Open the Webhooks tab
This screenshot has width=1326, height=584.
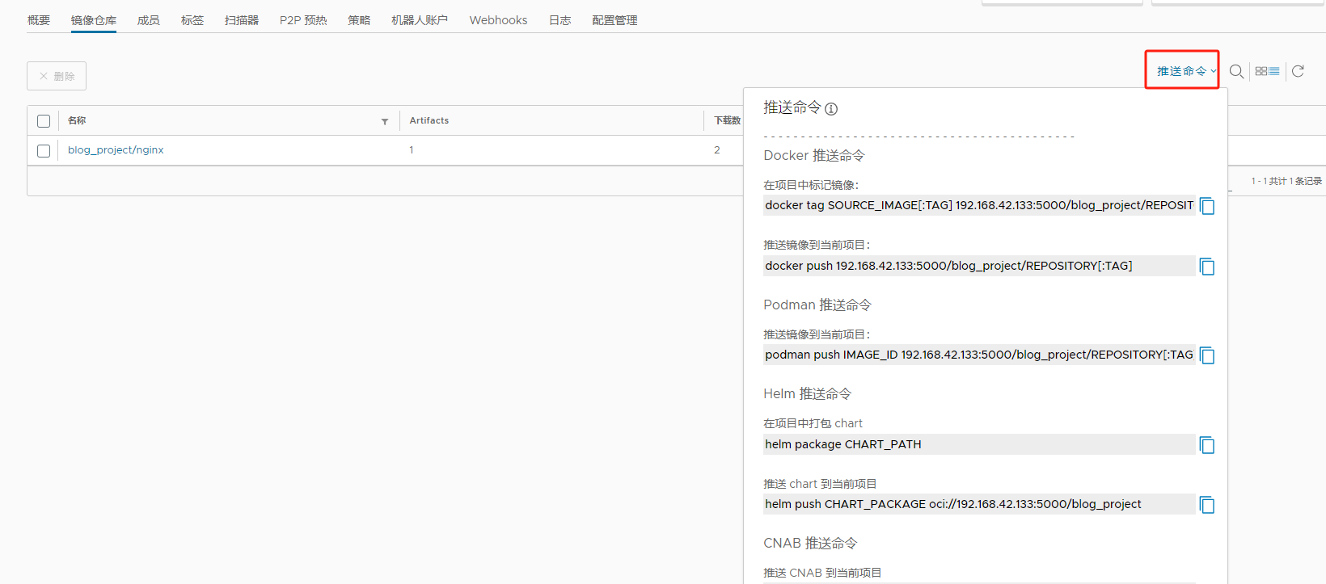coord(498,20)
